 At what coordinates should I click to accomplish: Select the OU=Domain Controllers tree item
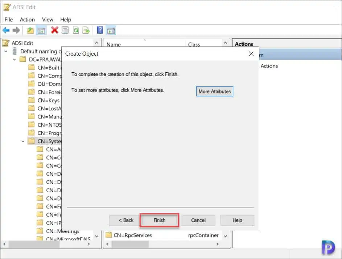point(49,84)
